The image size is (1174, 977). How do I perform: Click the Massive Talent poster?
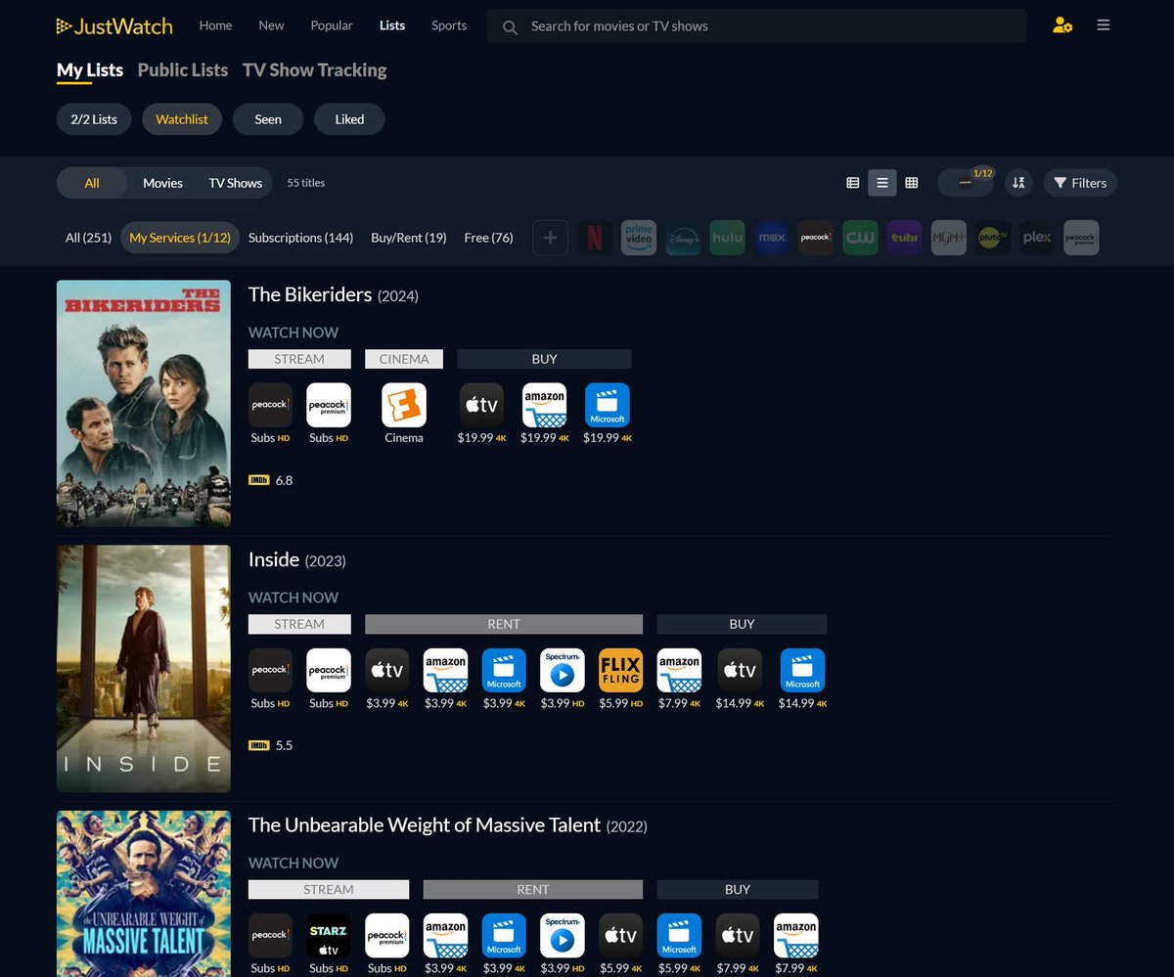click(144, 894)
